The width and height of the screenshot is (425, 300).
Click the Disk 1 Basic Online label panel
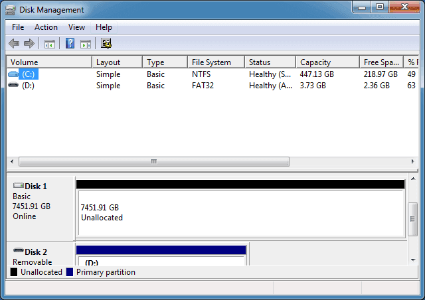pyautogui.click(x=41, y=208)
